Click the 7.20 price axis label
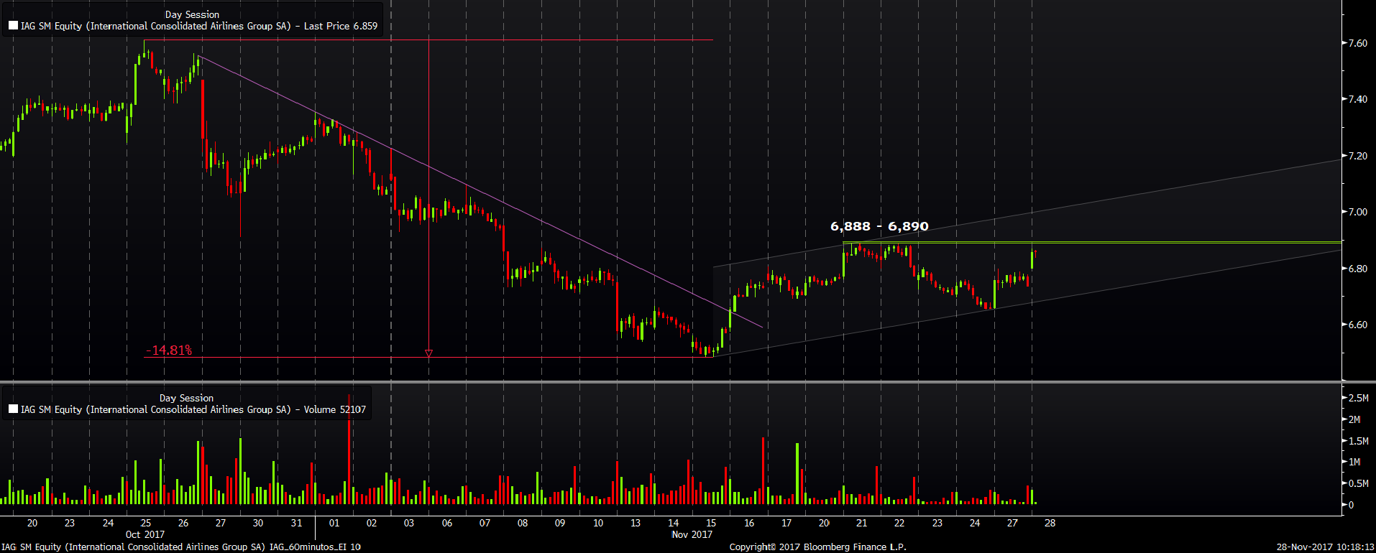1376x553 pixels. click(x=1358, y=156)
